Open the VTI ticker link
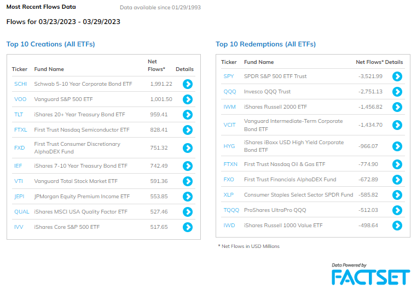The width and height of the screenshot is (417, 290). coord(19,181)
